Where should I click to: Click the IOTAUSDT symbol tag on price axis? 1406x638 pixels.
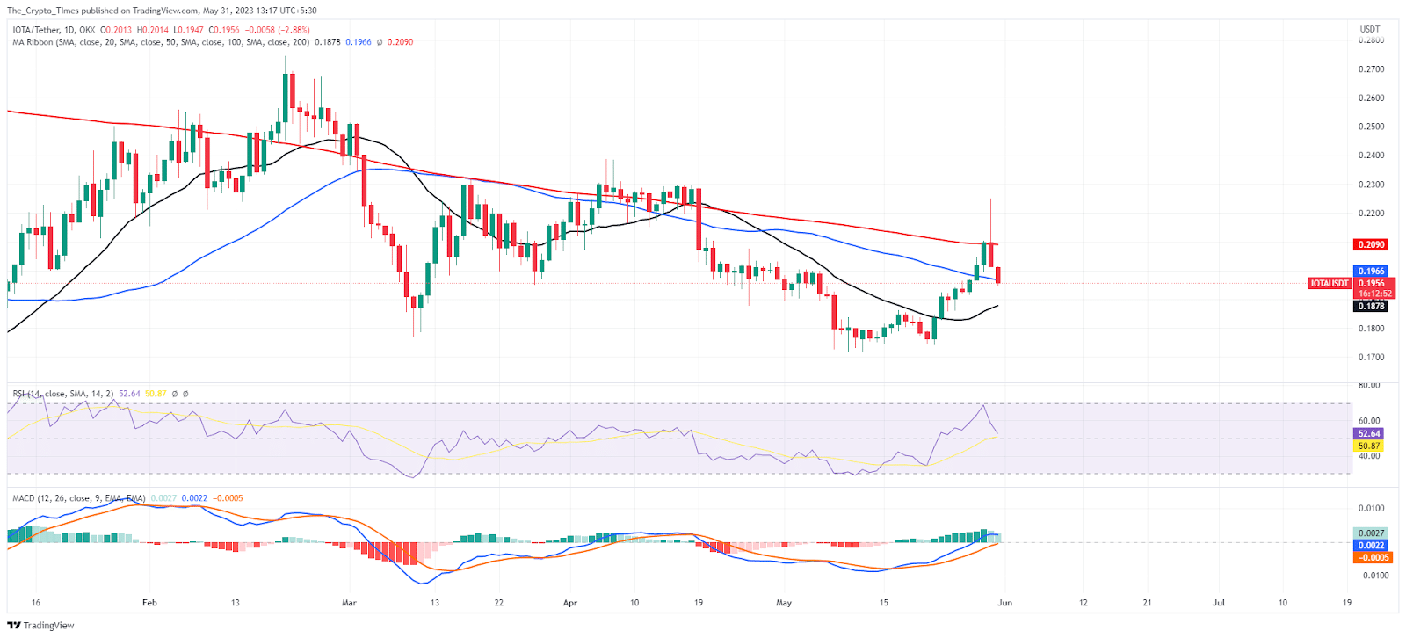point(1330,283)
